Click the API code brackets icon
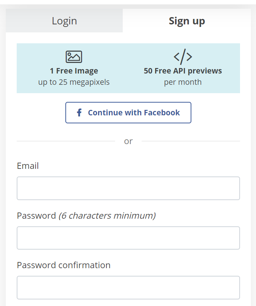The height and width of the screenshot is (306, 256). [x=183, y=56]
